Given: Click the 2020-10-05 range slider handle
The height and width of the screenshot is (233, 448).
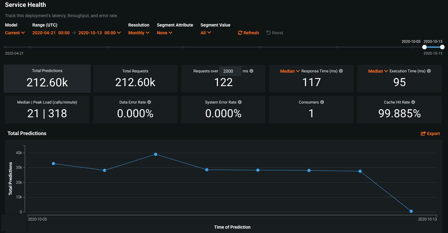Looking at the screenshot, I should pyautogui.click(x=424, y=47).
